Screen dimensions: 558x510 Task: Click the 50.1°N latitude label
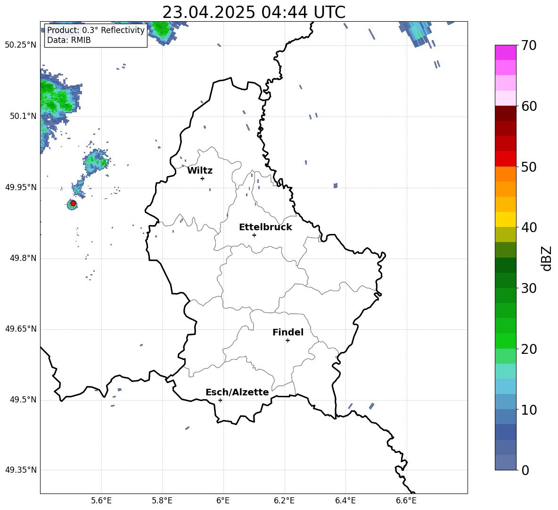[23, 116]
